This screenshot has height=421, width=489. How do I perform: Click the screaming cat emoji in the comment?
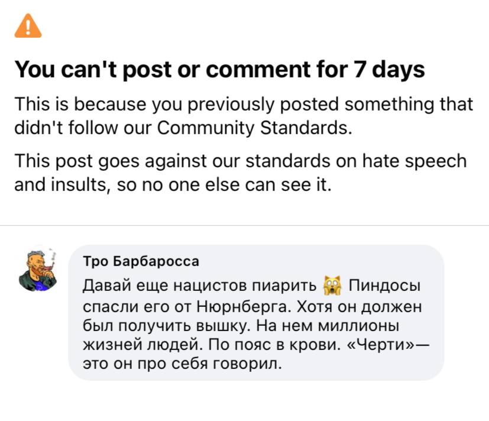click(333, 288)
